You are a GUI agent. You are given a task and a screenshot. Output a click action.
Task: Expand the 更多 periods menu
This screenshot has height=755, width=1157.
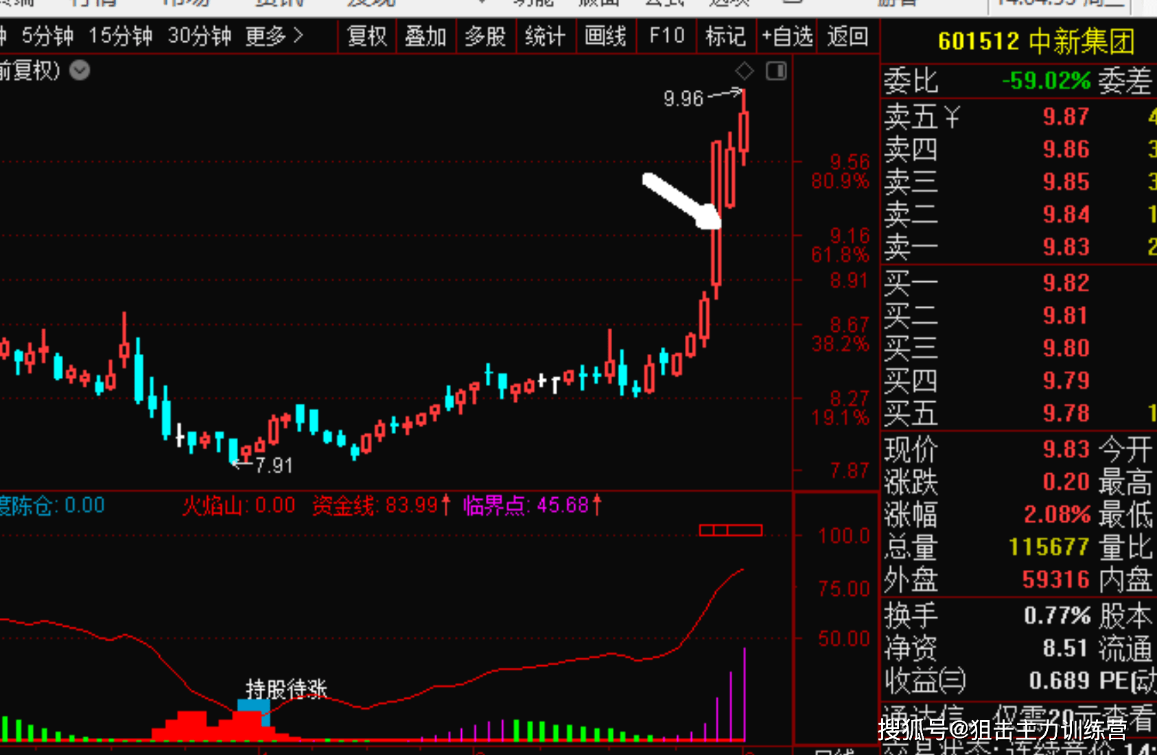[x=274, y=36]
